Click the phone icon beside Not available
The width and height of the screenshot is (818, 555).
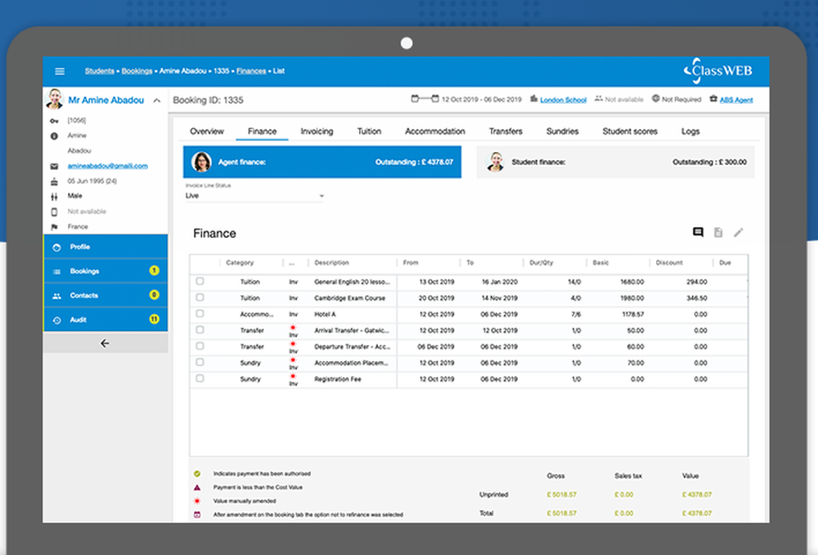click(x=54, y=212)
